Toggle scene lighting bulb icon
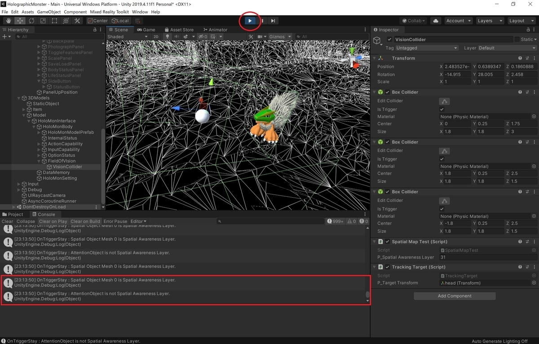 (x=168, y=37)
